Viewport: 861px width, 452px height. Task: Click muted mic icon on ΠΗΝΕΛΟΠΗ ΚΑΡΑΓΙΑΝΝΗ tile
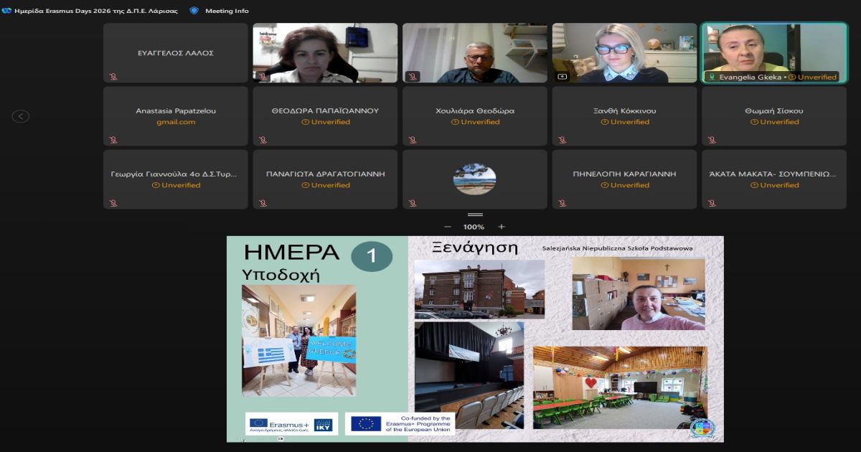(563, 202)
